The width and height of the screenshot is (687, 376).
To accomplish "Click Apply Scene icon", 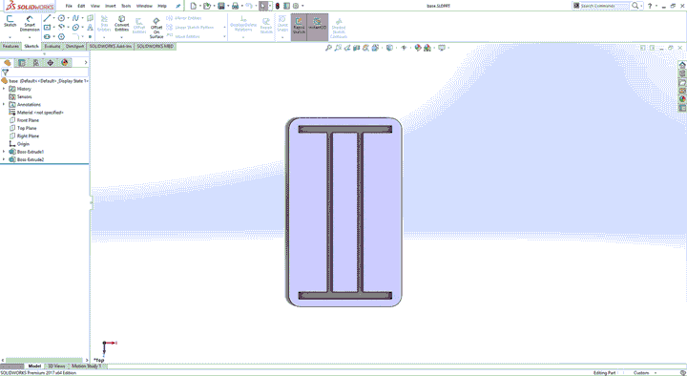I will [427, 48].
